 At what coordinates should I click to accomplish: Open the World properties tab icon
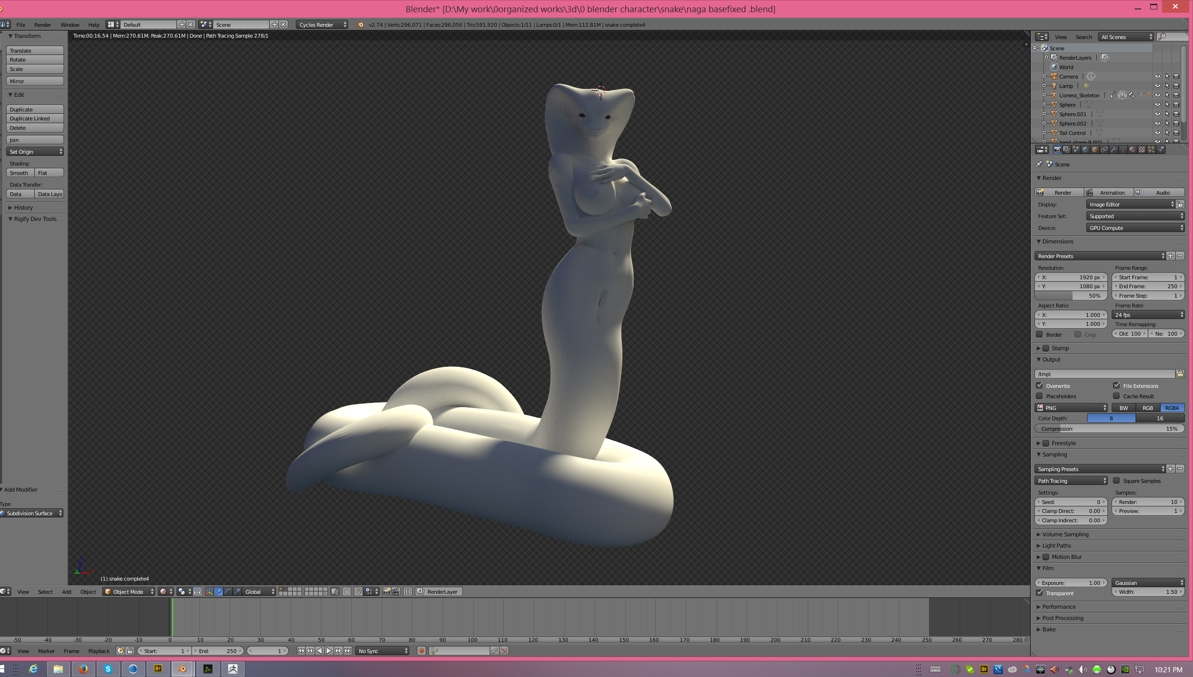pos(1085,150)
